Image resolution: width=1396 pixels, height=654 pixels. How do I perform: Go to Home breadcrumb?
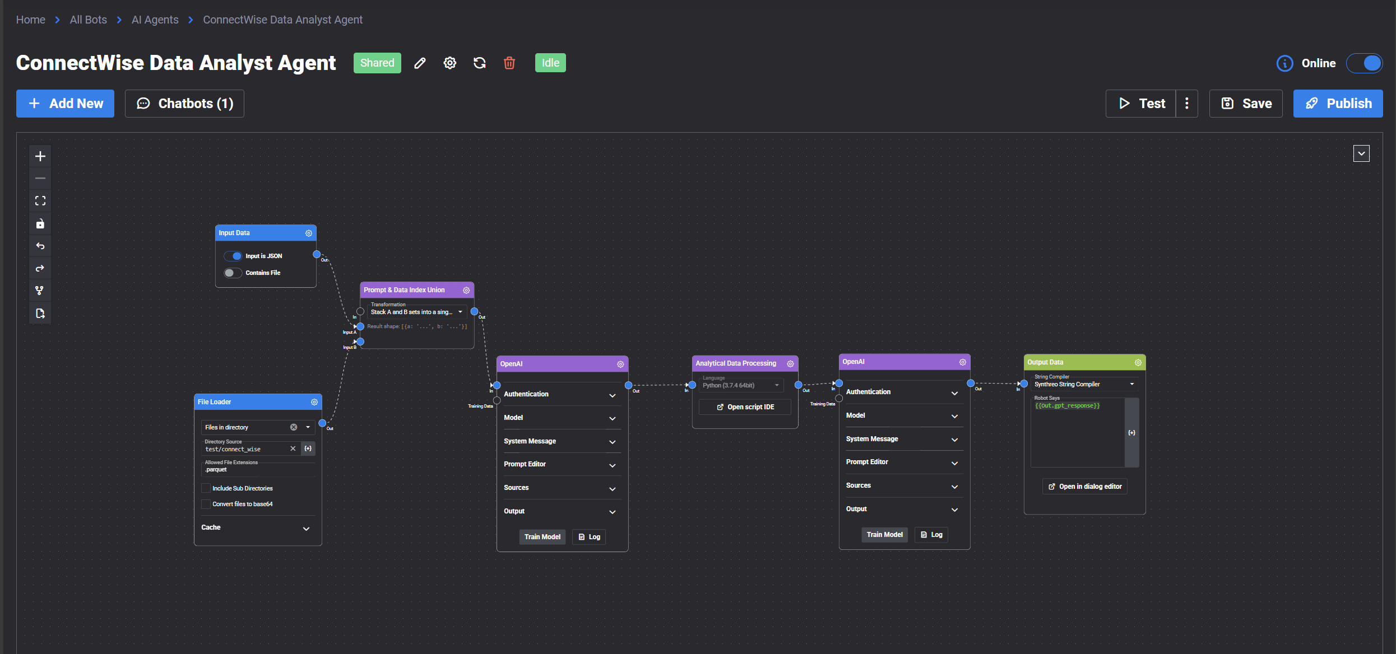coord(31,20)
